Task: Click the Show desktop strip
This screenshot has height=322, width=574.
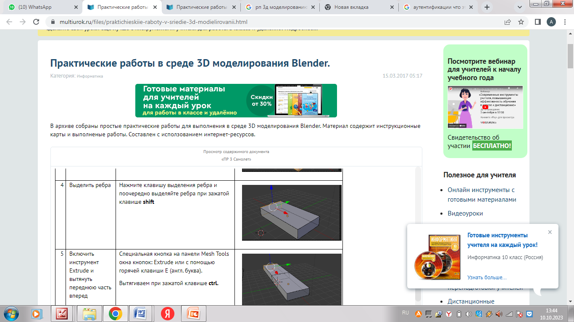Action: [x=571, y=313]
